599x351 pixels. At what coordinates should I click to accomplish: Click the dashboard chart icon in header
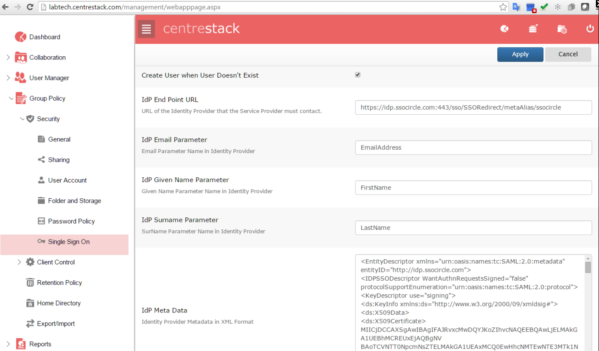[x=504, y=29]
